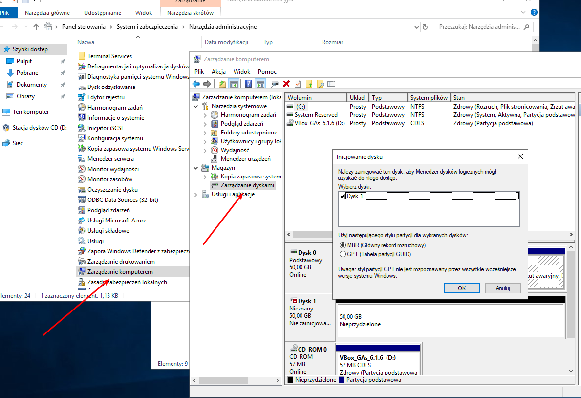
Task: Select the Dysk 1 unallocated 50,00 GB area
Action: point(451,320)
